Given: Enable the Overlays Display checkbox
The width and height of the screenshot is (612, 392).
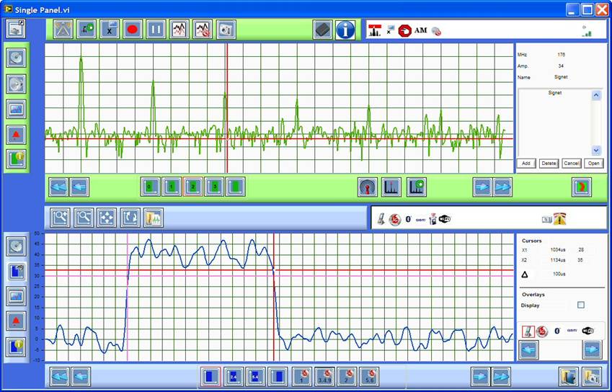Looking at the screenshot, I should 581,306.
